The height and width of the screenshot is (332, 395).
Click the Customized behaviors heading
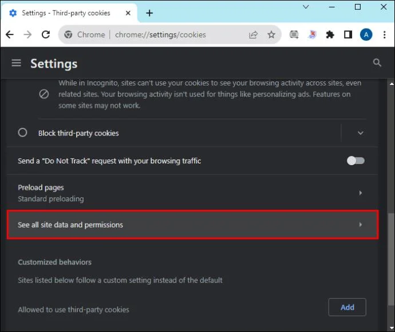(x=54, y=262)
